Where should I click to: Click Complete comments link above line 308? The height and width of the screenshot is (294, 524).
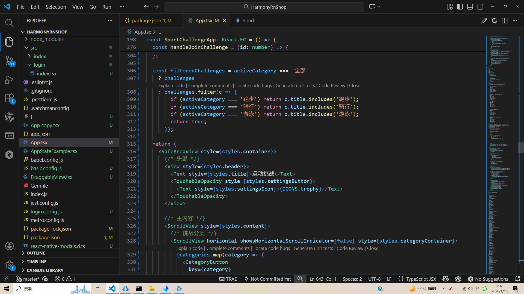(x=210, y=85)
